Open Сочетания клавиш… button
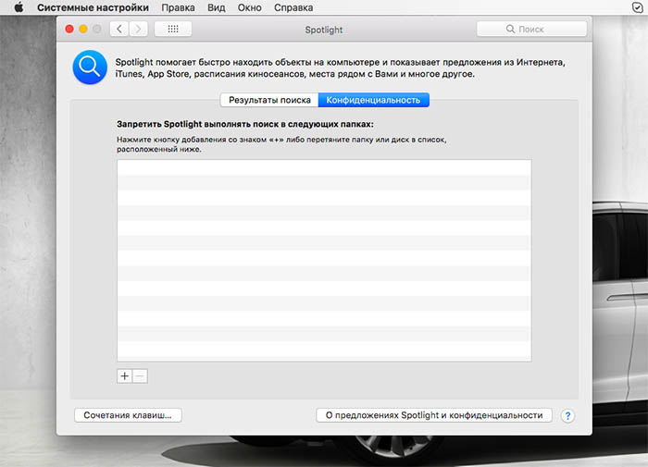Image resolution: width=648 pixels, height=467 pixels. [128, 415]
